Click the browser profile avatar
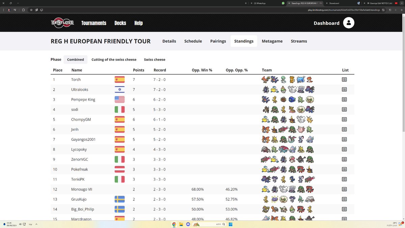 click(x=9, y=10)
